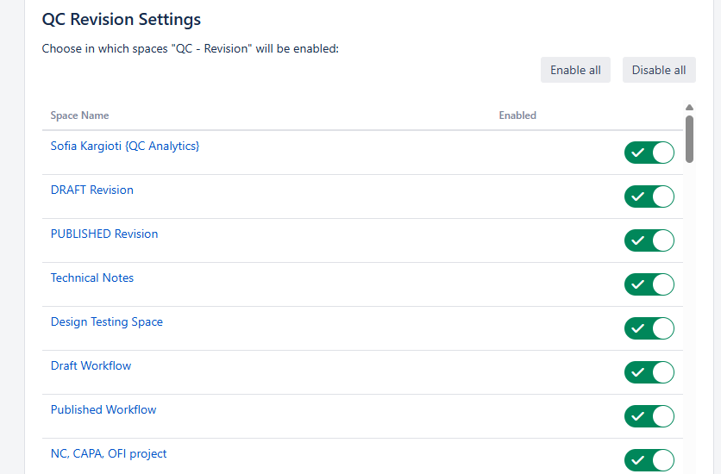This screenshot has height=474, width=721.
Task: Turn off Published Workflow toggle
Action: click(x=649, y=416)
